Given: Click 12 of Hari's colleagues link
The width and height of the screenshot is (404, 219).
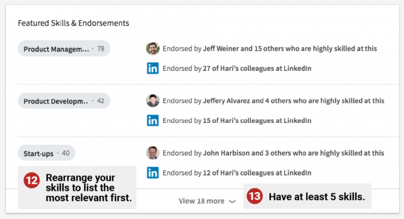Looking at the screenshot, I should 236,173.
